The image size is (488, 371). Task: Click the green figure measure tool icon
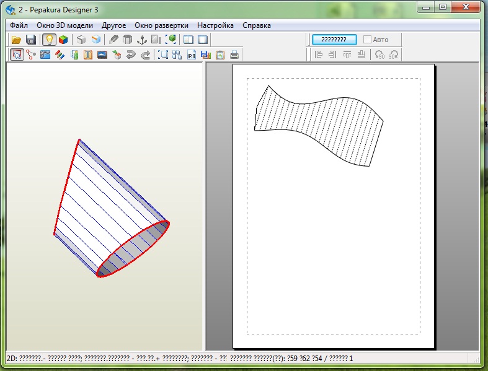74,55
